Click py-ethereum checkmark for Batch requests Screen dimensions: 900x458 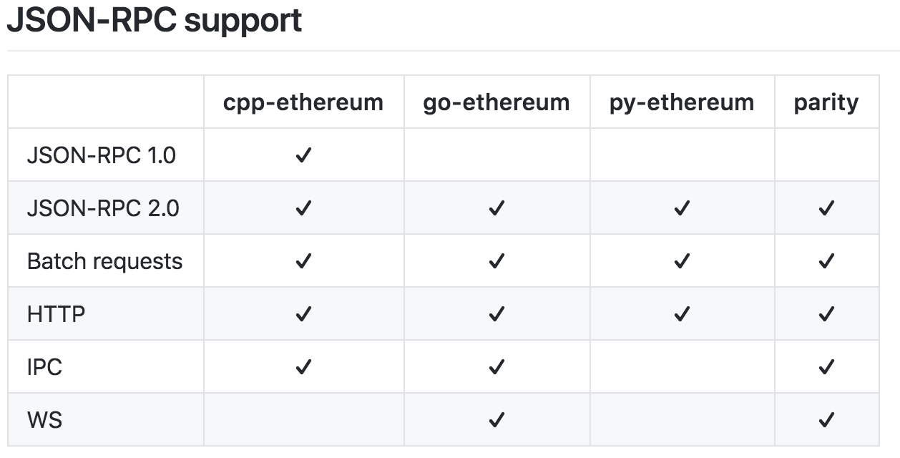click(x=682, y=261)
